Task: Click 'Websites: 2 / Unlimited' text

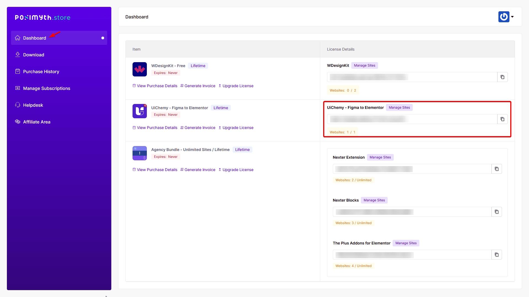Action: click(353, 180)
